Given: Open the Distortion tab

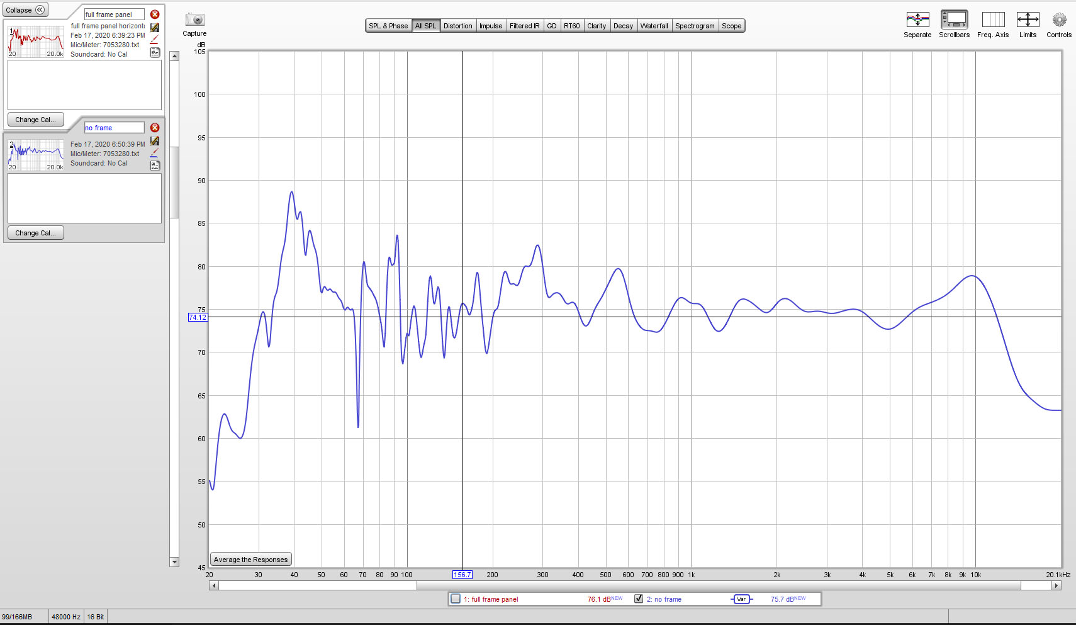Looking at the screenshot, I should tap(457, 26).
